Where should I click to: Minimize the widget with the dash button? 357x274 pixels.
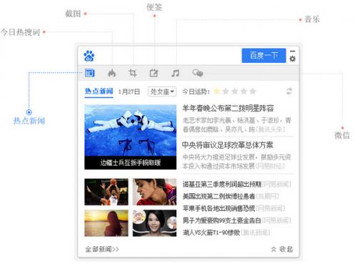293,52
